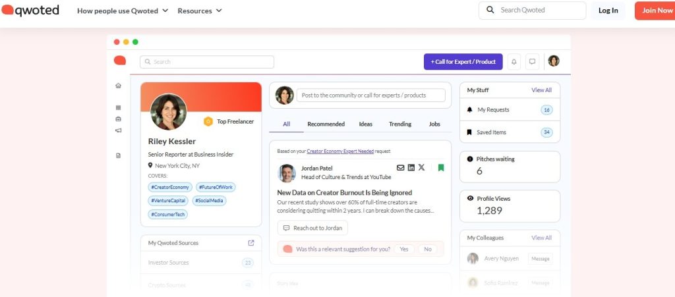Image resolution: width=675 pixels, height=297 pixels.
Task: Click the Search Qwoted field
Action: tap(532, 11)
